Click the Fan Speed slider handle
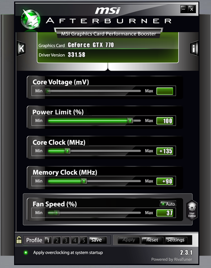Image resolution: width=211 pixels, height=268 pixels. click(57, 213)
